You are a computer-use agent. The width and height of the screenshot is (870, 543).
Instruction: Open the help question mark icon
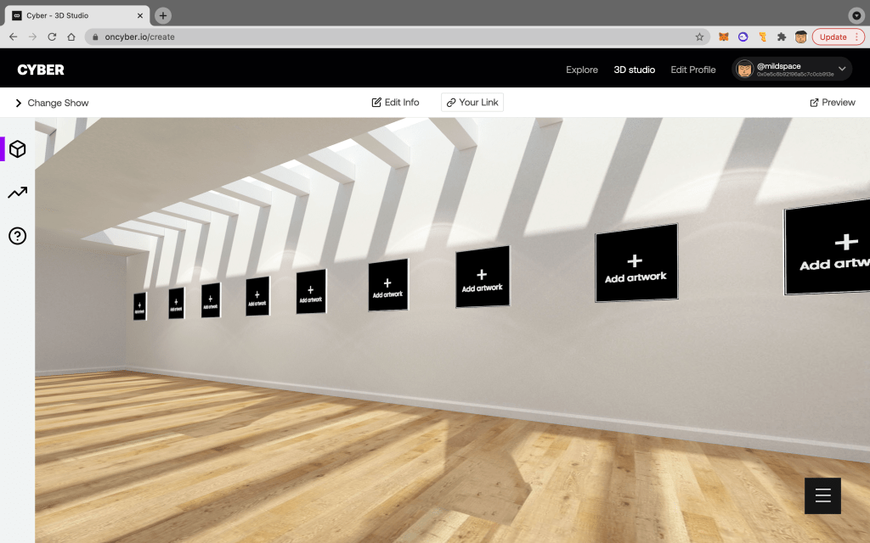pos(17,236)
